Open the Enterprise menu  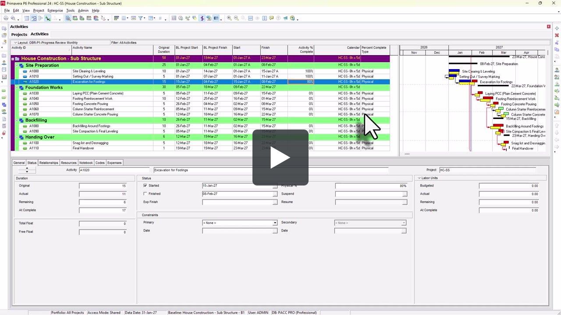tap(55, 10)
